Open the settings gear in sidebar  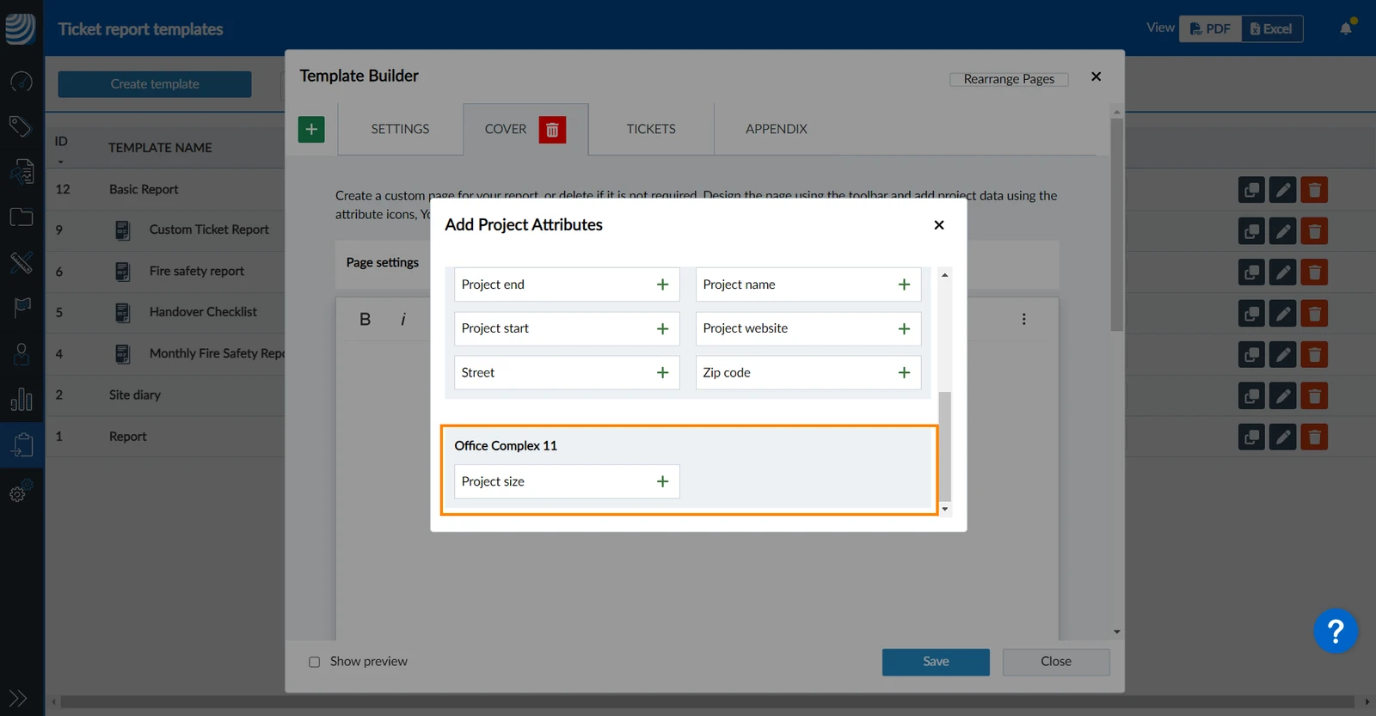tap(21, 492)
